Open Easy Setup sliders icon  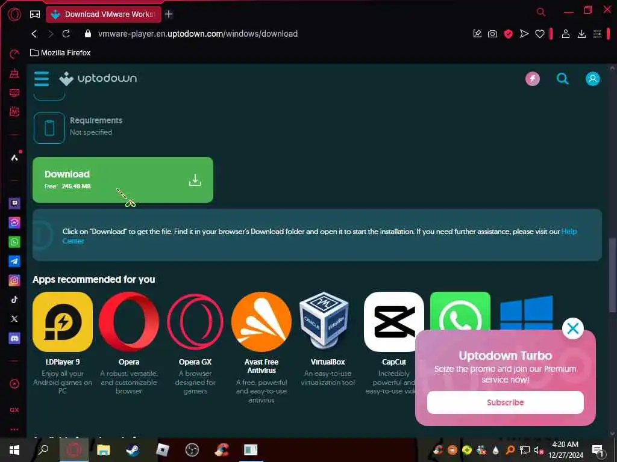coord(597,34)
